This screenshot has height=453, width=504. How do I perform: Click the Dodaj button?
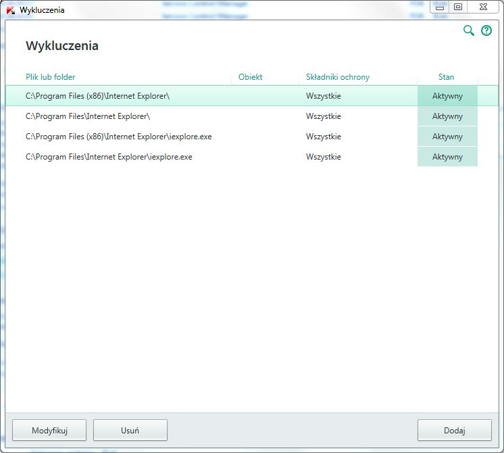[x=455, y=430]
